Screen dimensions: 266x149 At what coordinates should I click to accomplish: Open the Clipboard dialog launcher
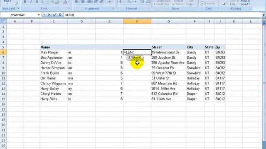[18, 8]
